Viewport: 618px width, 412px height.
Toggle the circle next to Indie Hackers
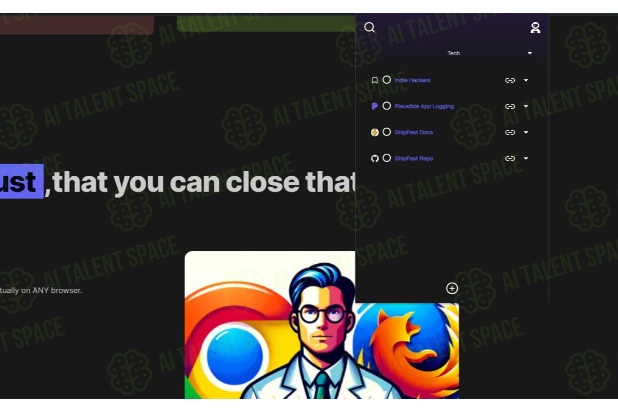pyautogui.click(x=386, y=80)
